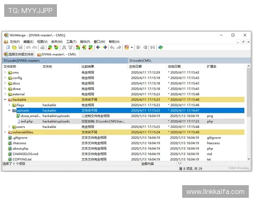The height and width of the screenshot is (202, 253).
Task: Switch to the DVWA-master\ - CMS\ tab
Action: point(57,54)
